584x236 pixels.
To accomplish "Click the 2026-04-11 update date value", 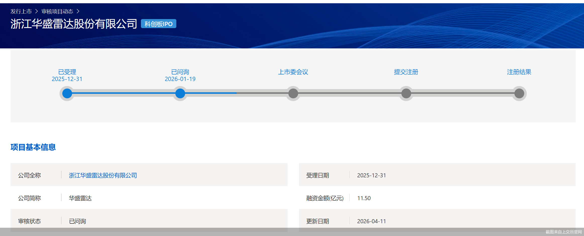I will pyautogui.click(x=371, y=221).
